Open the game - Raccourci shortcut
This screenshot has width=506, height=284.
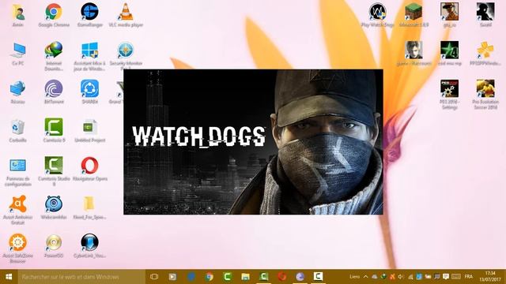point(413,54)
